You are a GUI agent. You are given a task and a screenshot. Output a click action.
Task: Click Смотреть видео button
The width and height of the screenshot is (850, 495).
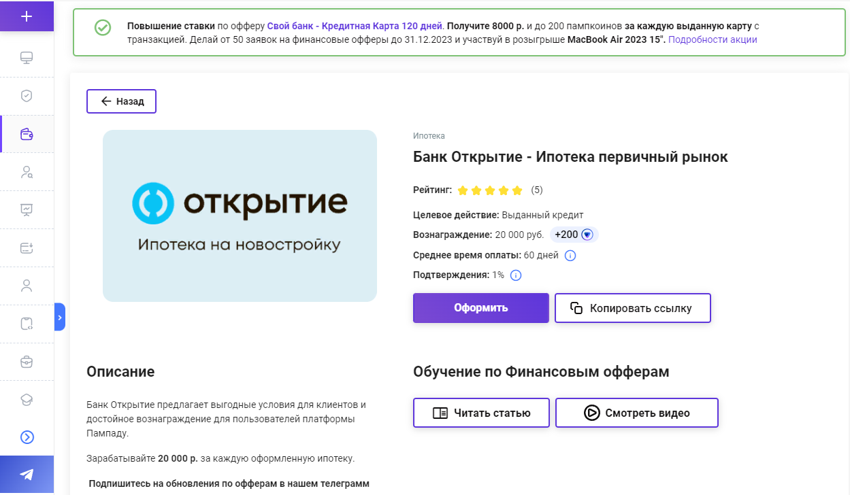637,413
